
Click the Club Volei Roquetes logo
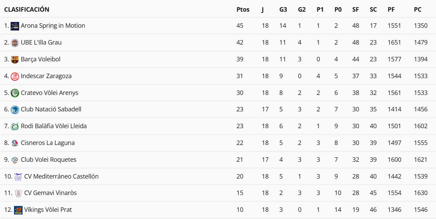click(x=15, y=160)
